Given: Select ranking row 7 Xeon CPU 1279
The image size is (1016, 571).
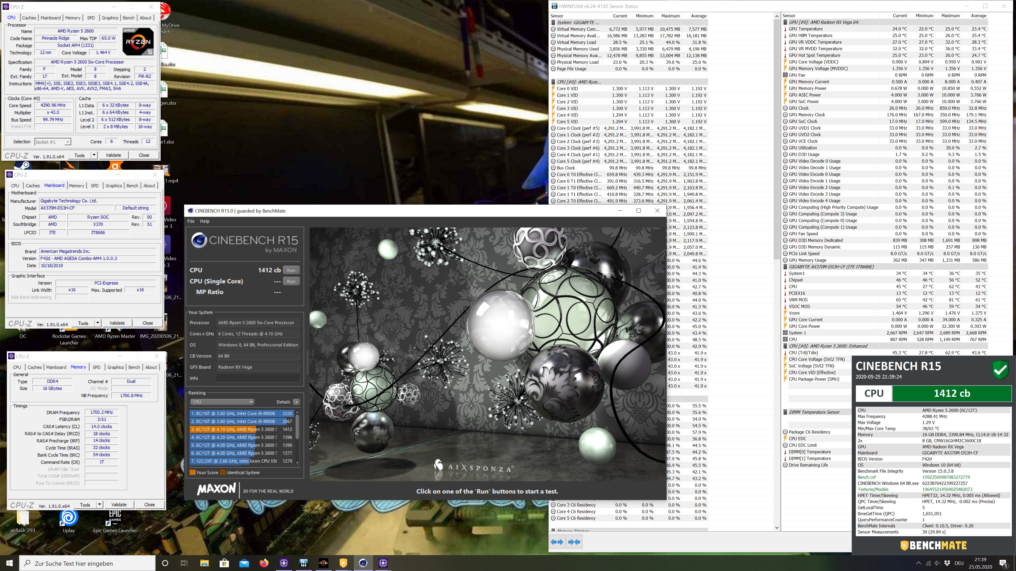Looking at the screenshot, I should coord(242,461).
